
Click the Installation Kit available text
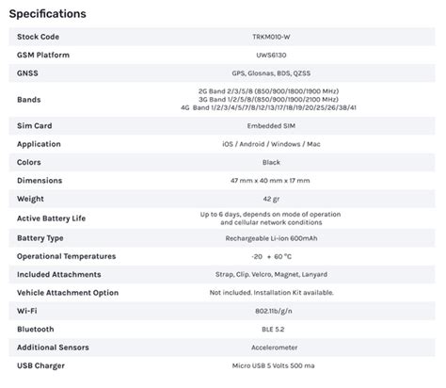[294, 293]
